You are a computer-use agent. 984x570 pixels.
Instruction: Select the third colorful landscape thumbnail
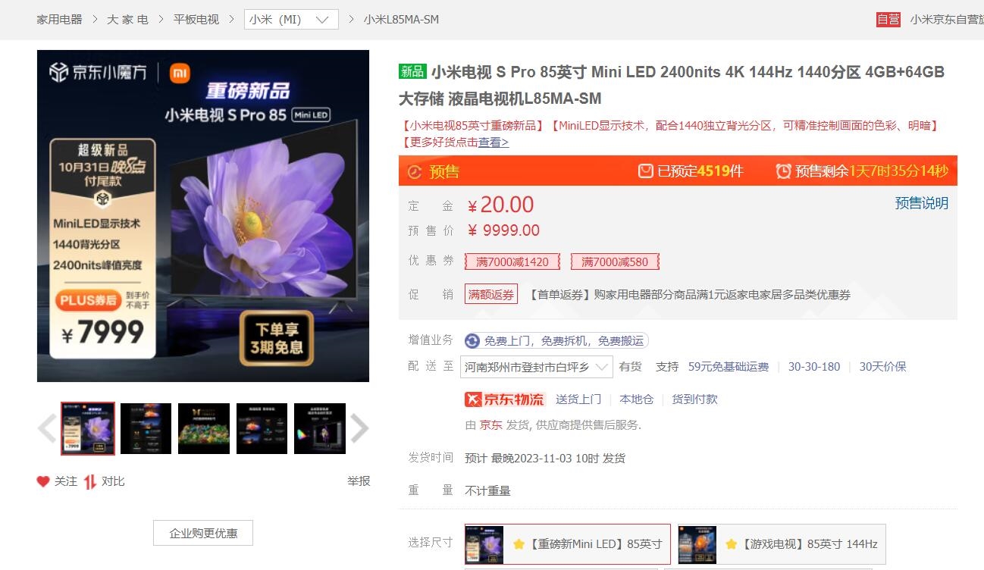(x=204, y=428)
